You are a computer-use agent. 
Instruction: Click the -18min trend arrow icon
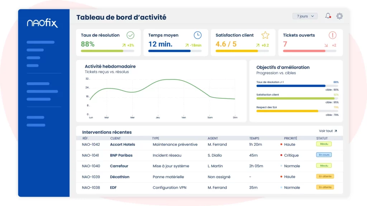tap(187, 45)
